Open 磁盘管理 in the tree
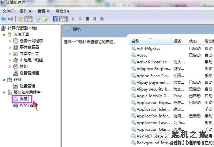Image resolution: width=214 pixels, height=147 pixels. coord(27,86)
